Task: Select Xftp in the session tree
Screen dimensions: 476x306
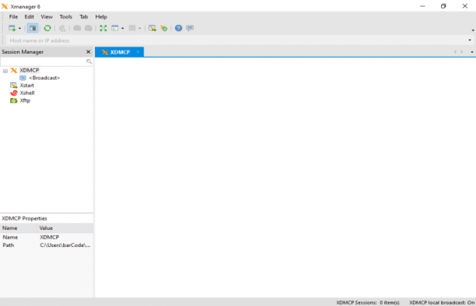Action: pos(25,100)
